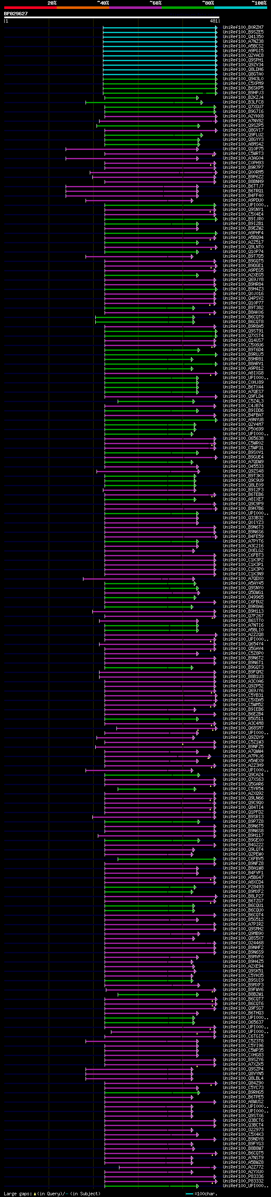
Task: Select the UniRef100_Q2VAC8 label
Action: [243, 55]
